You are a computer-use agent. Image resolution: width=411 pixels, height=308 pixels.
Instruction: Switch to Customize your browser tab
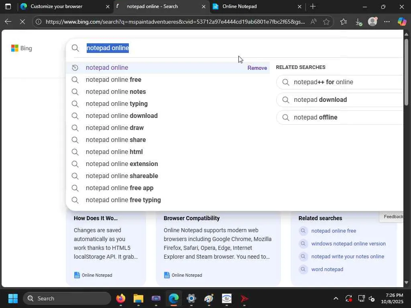[x=65, y=6]
